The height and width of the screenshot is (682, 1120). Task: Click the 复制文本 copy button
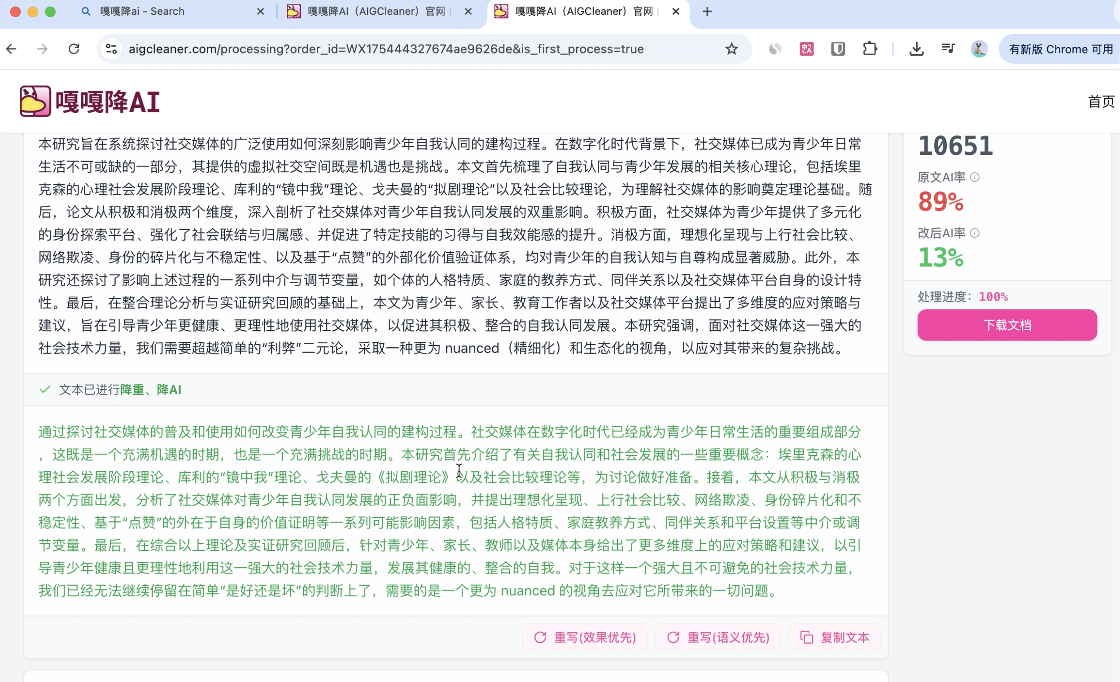[x=834, y=638]
